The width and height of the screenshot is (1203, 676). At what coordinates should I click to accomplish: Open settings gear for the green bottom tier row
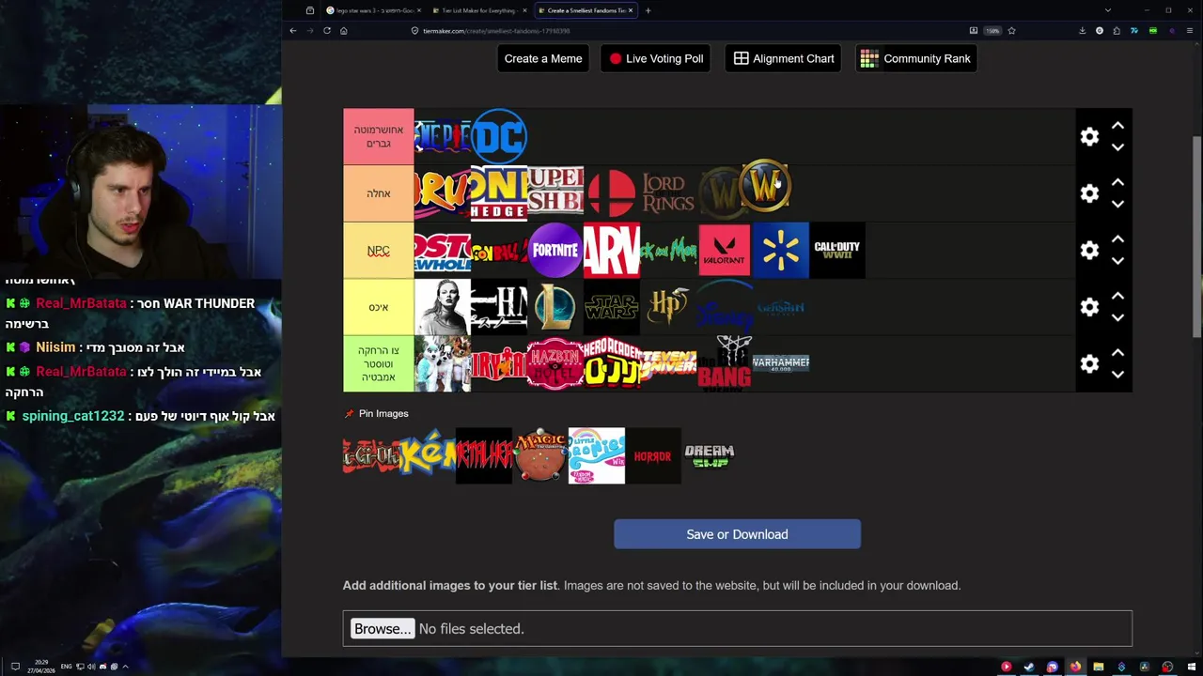(x=1089, y=363)
